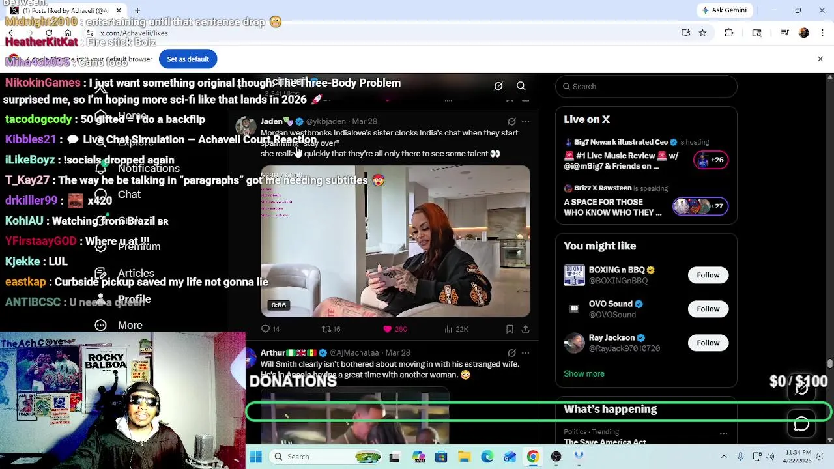Open the Grok floating button near the bottom-right corner
Image resolution: width=834 pixels, height=469 pixels.
pos(801,389)
